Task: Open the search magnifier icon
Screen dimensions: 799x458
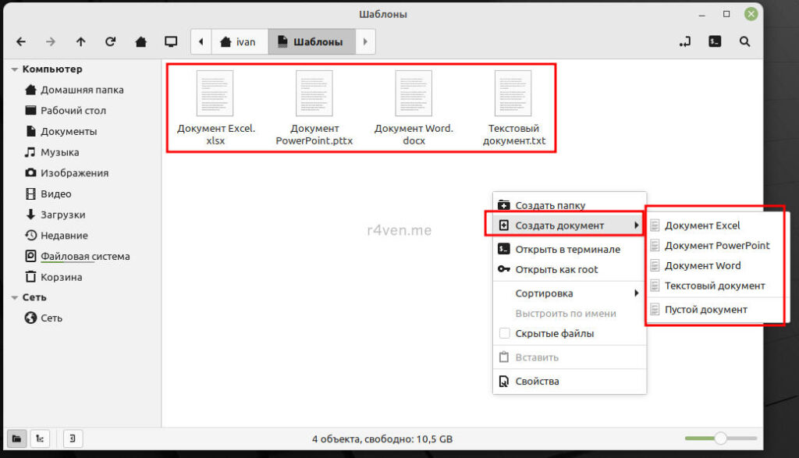Action: (x=745, y=41)
